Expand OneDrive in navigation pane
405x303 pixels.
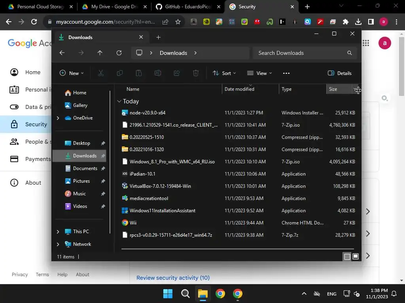[x=58, y=118]
